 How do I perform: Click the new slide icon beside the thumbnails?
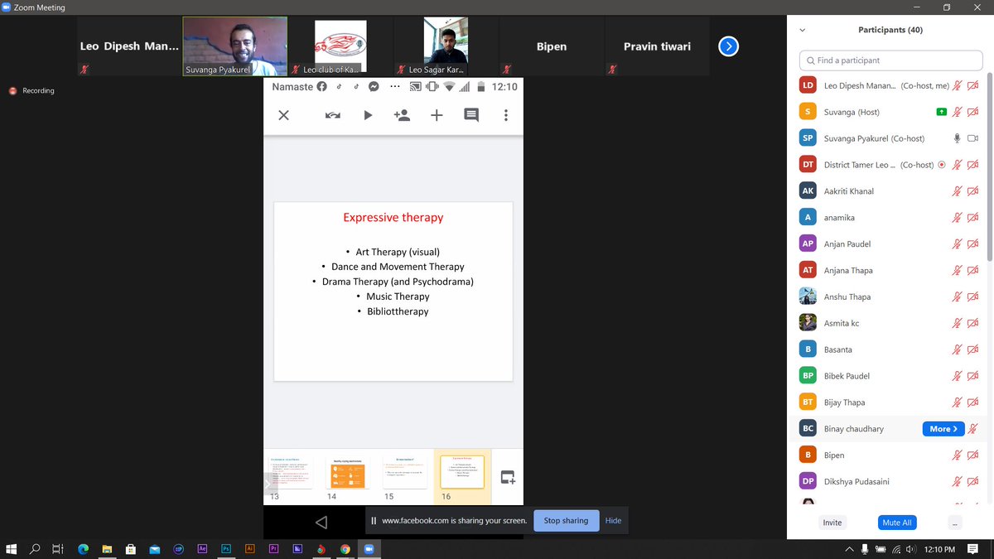pyautogui.click(x=508, y=477)
